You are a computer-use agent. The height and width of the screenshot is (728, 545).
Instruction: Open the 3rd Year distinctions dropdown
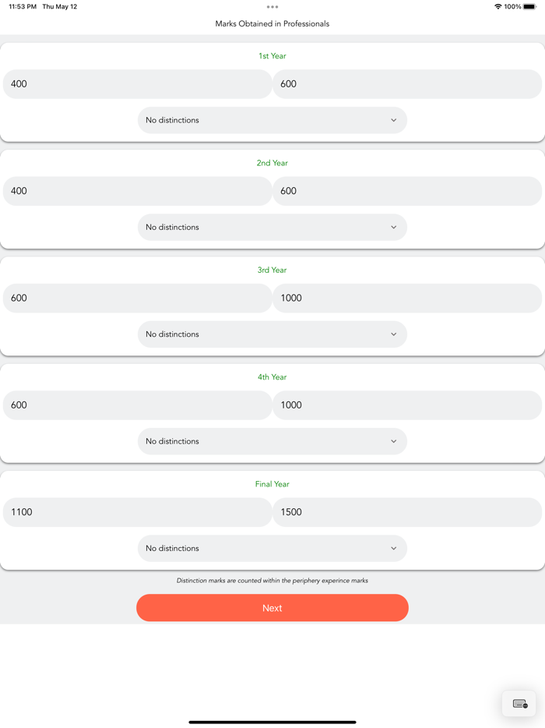(272, 334)
